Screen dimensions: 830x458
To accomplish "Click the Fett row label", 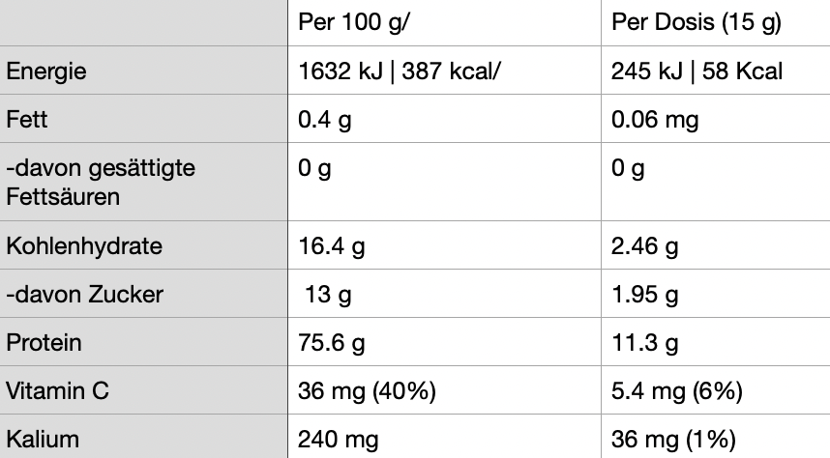I will tap(143, 119).
